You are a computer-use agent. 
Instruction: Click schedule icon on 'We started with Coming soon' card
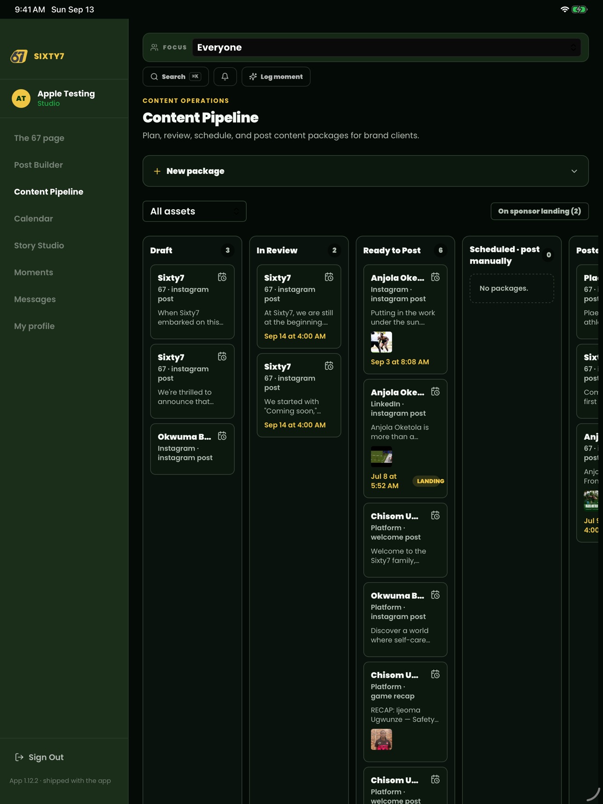click(x=329, y=366)
